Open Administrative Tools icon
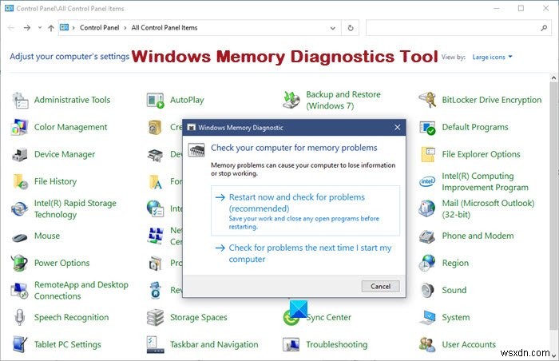 pos(20,100)
